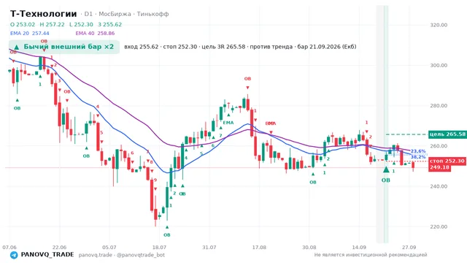Click the 'D1 · МосБиржа · Тинькофф' subtitle

pyautogui.click(x=126, y=14)
